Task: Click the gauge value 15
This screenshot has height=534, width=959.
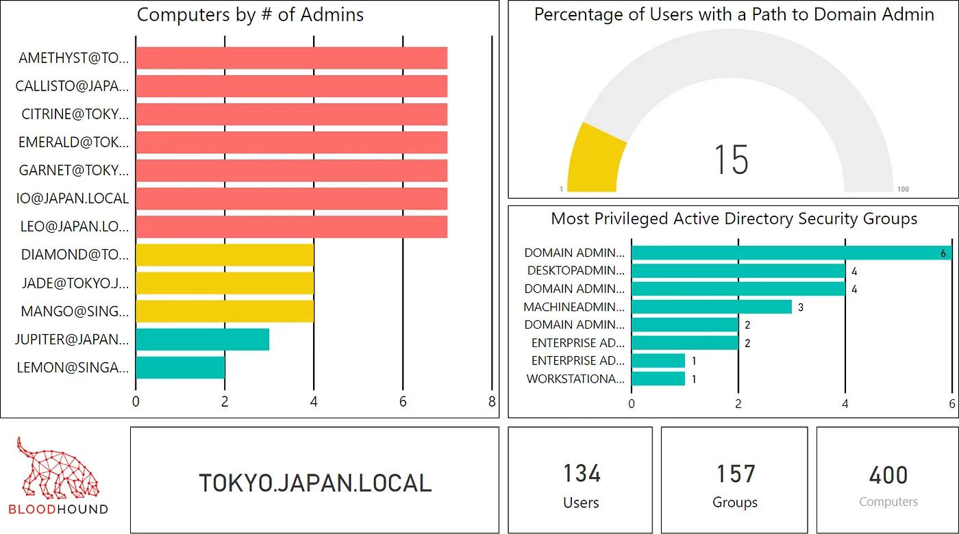Action: point(731,159)
